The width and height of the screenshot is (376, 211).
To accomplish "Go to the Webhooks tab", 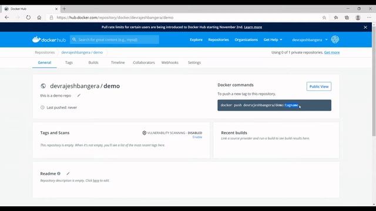I will pos(170,63).
